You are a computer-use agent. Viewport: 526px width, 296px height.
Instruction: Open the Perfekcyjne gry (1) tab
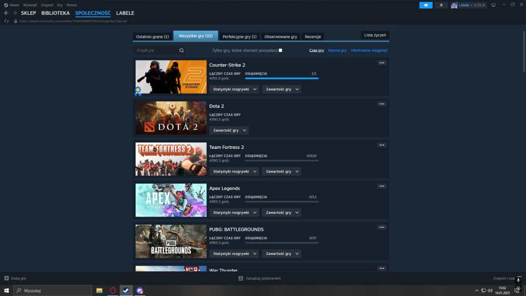coord(239,36)
